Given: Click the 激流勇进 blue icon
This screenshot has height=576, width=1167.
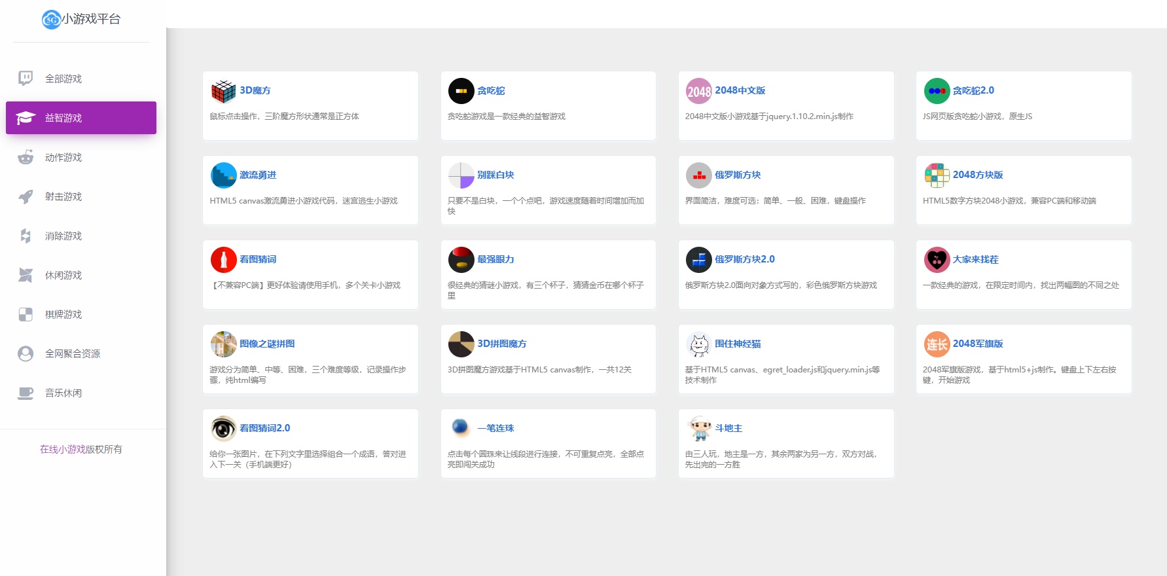Looking at the screenshot, I should pos(223,175).
